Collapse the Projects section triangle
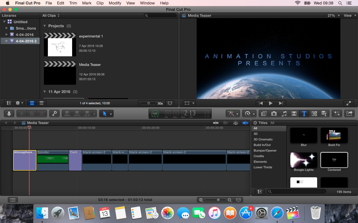This screenshot has width=358, height=223. tap(45, 26)
